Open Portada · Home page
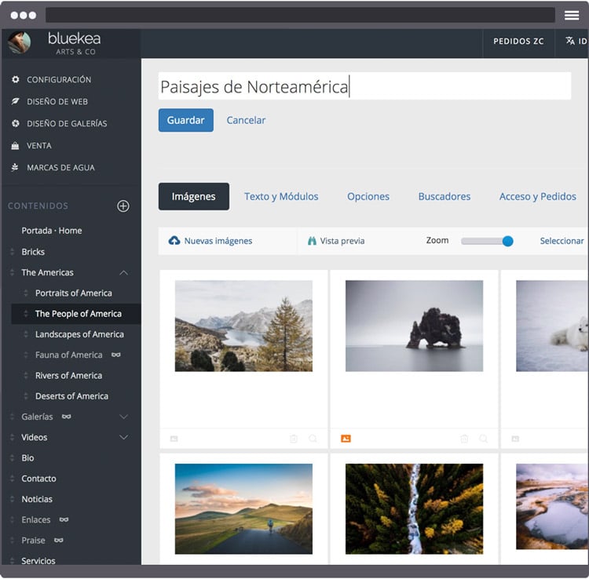The height and width of the screenshot is (579, 589). click(x=52, y=231)
